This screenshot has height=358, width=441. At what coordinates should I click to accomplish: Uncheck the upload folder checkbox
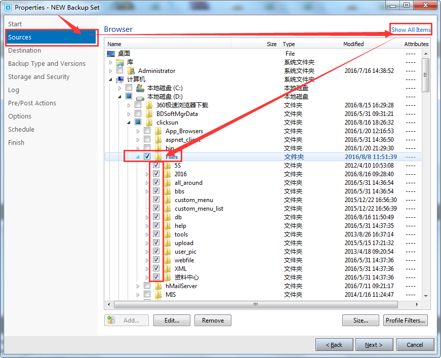156,243
